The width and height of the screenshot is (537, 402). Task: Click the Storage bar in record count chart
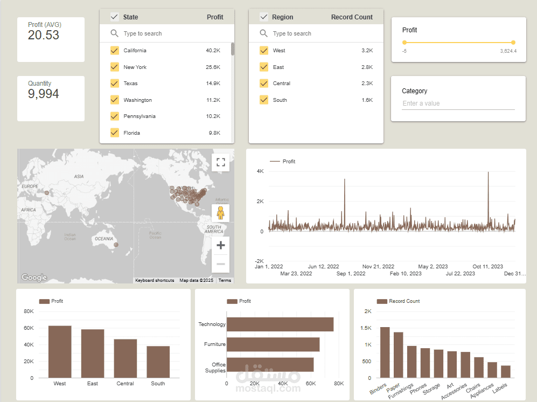(439, 364)
